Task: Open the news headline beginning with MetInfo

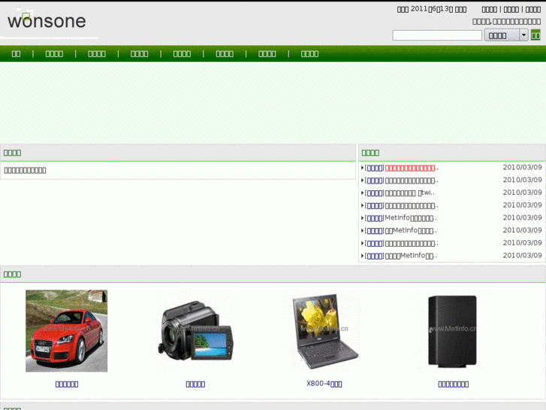Action: pyautogui.click(x=410, y=218)
